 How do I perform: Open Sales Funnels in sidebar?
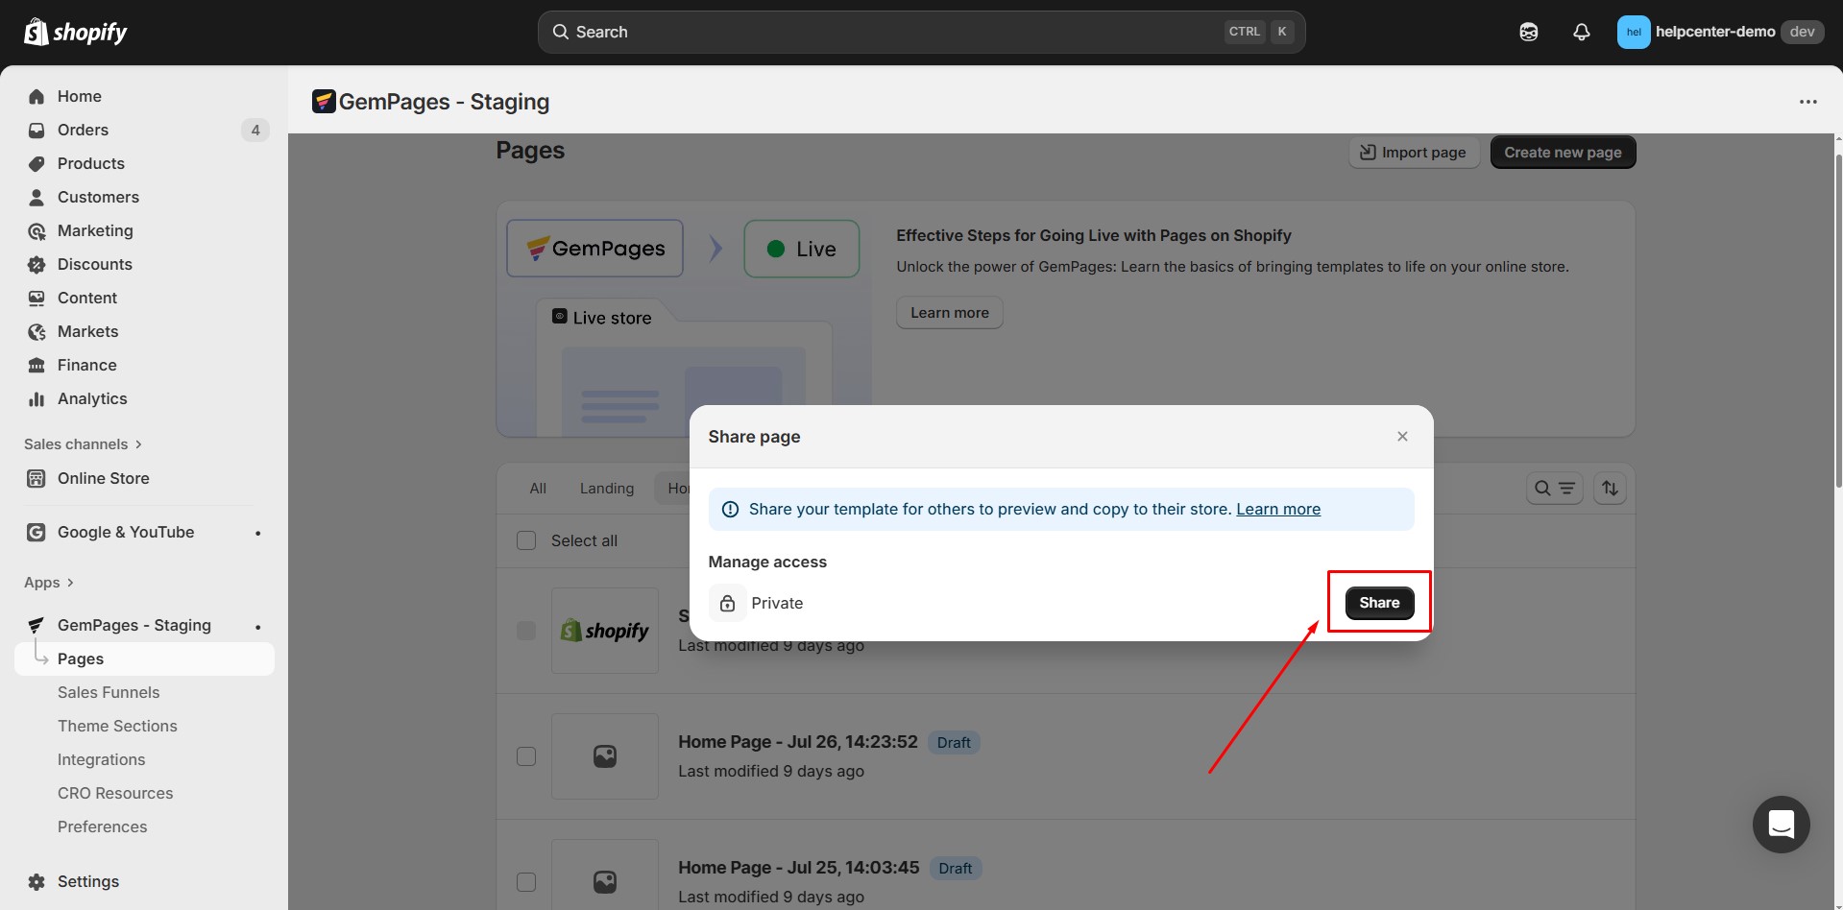(109, 692)
